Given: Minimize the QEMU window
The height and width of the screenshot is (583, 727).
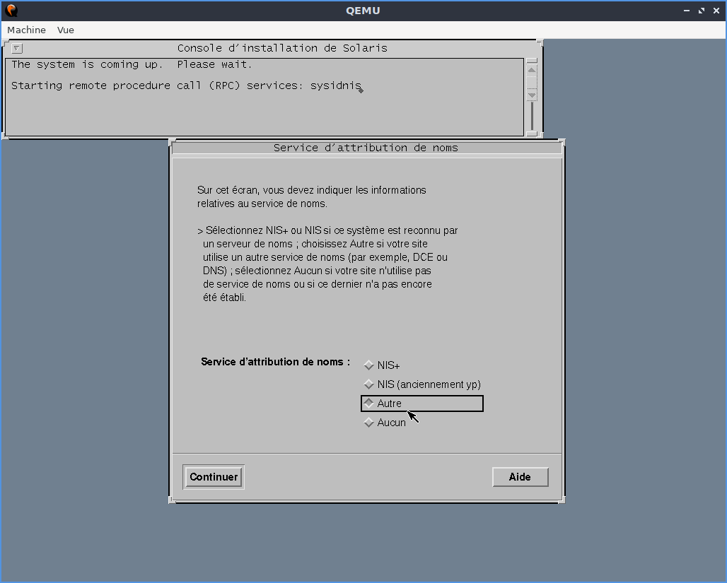Looking at the screenshot, I should [x=687, y=11].
